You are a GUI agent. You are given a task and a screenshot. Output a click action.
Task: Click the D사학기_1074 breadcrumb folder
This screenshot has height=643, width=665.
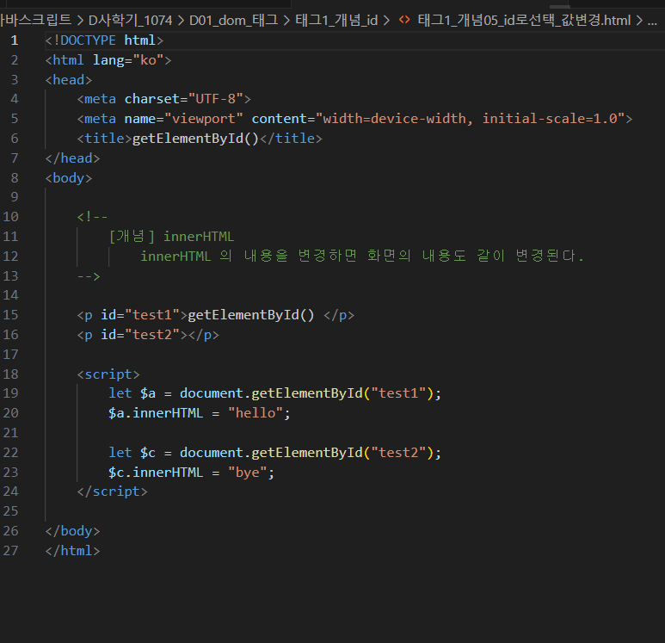130,20
